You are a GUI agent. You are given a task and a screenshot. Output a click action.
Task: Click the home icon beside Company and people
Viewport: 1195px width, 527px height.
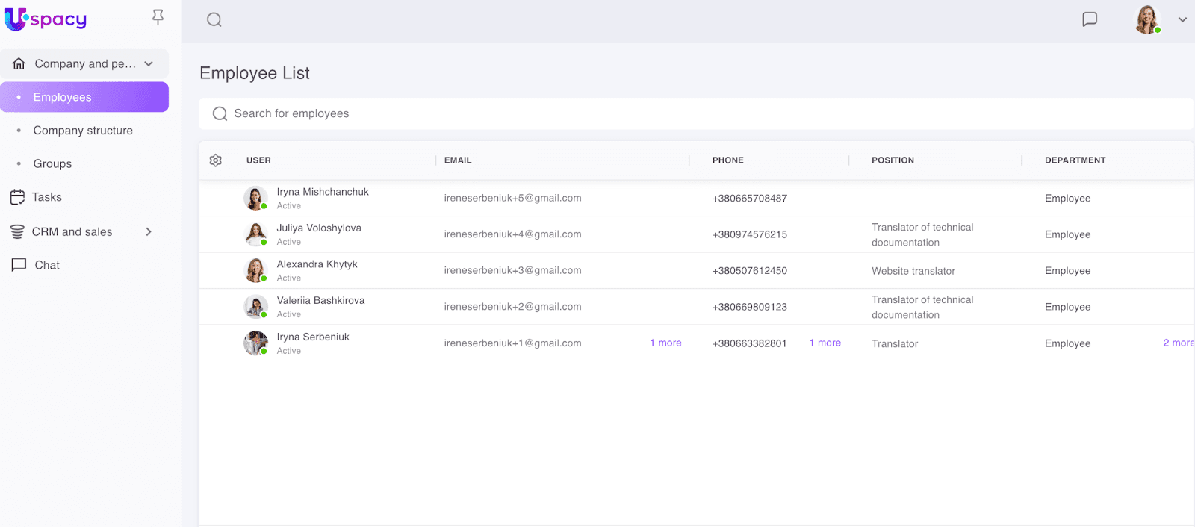tap(19, 64)
